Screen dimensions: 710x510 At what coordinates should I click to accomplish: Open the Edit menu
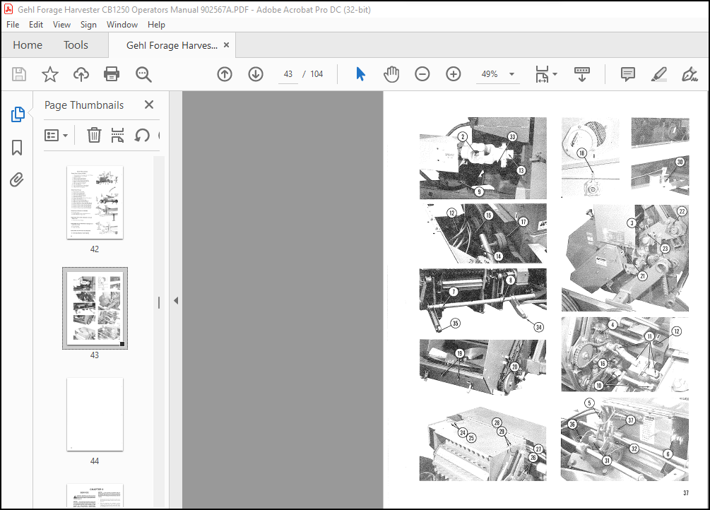point(36,25)
